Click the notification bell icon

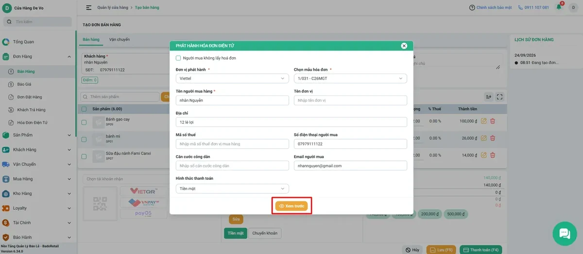pyautogui.click(x=559, y=7)
